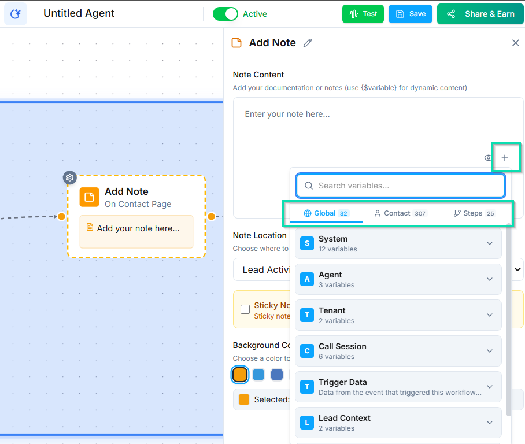Screen dimensions: 525x444
Task: Click the C Call Session badge icon
Action: coord(307,351)
